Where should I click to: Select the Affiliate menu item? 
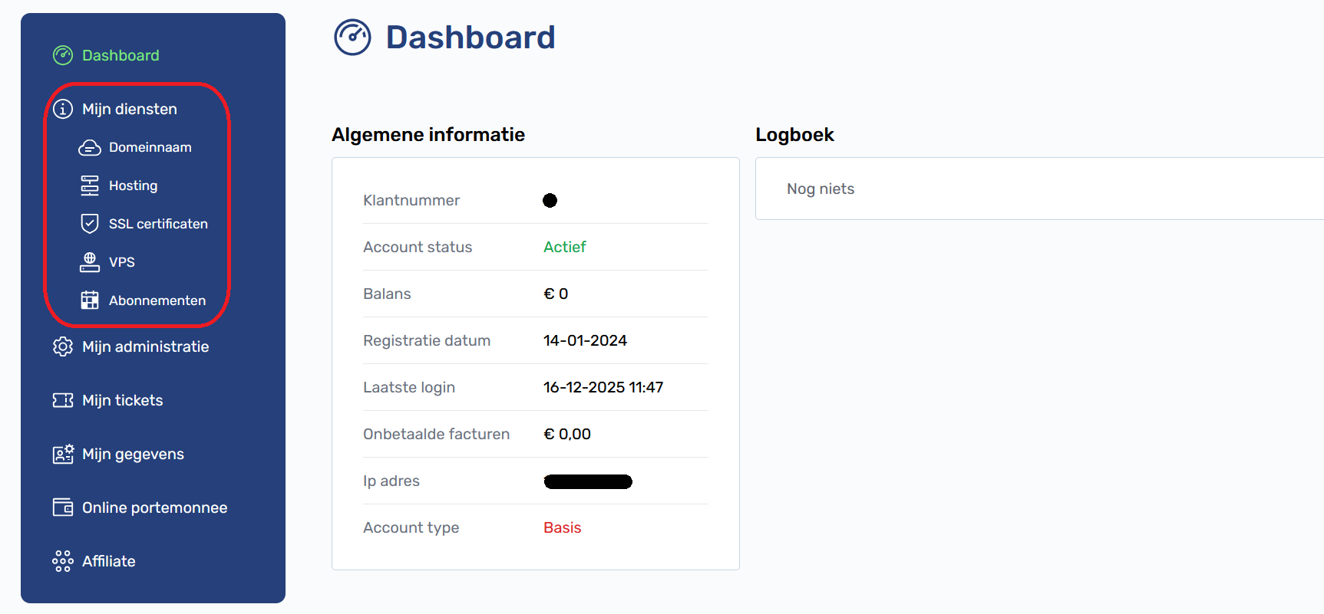point(109,561)
